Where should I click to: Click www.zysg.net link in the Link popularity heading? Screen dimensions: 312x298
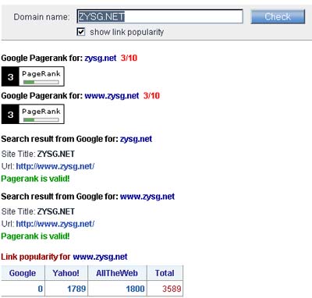[x=100, y=257]
